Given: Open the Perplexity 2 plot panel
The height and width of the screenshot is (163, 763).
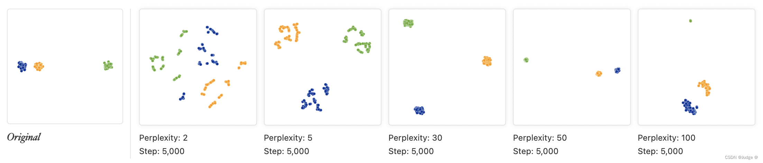Looking at the screenshot, I should click(x=198, y=67).
